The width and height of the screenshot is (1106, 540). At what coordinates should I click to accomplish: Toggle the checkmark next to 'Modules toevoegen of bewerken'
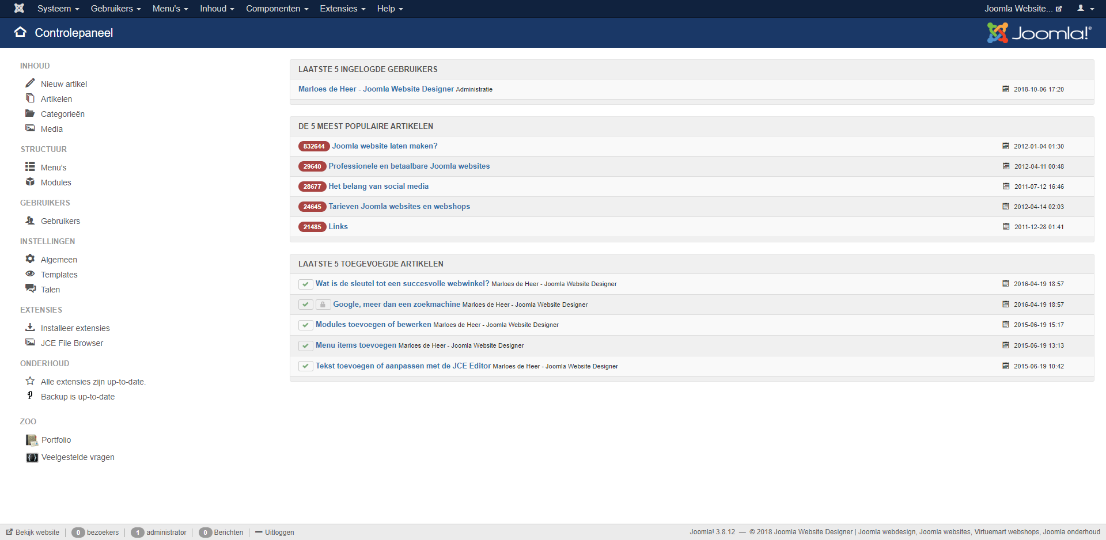coord(305,325)
